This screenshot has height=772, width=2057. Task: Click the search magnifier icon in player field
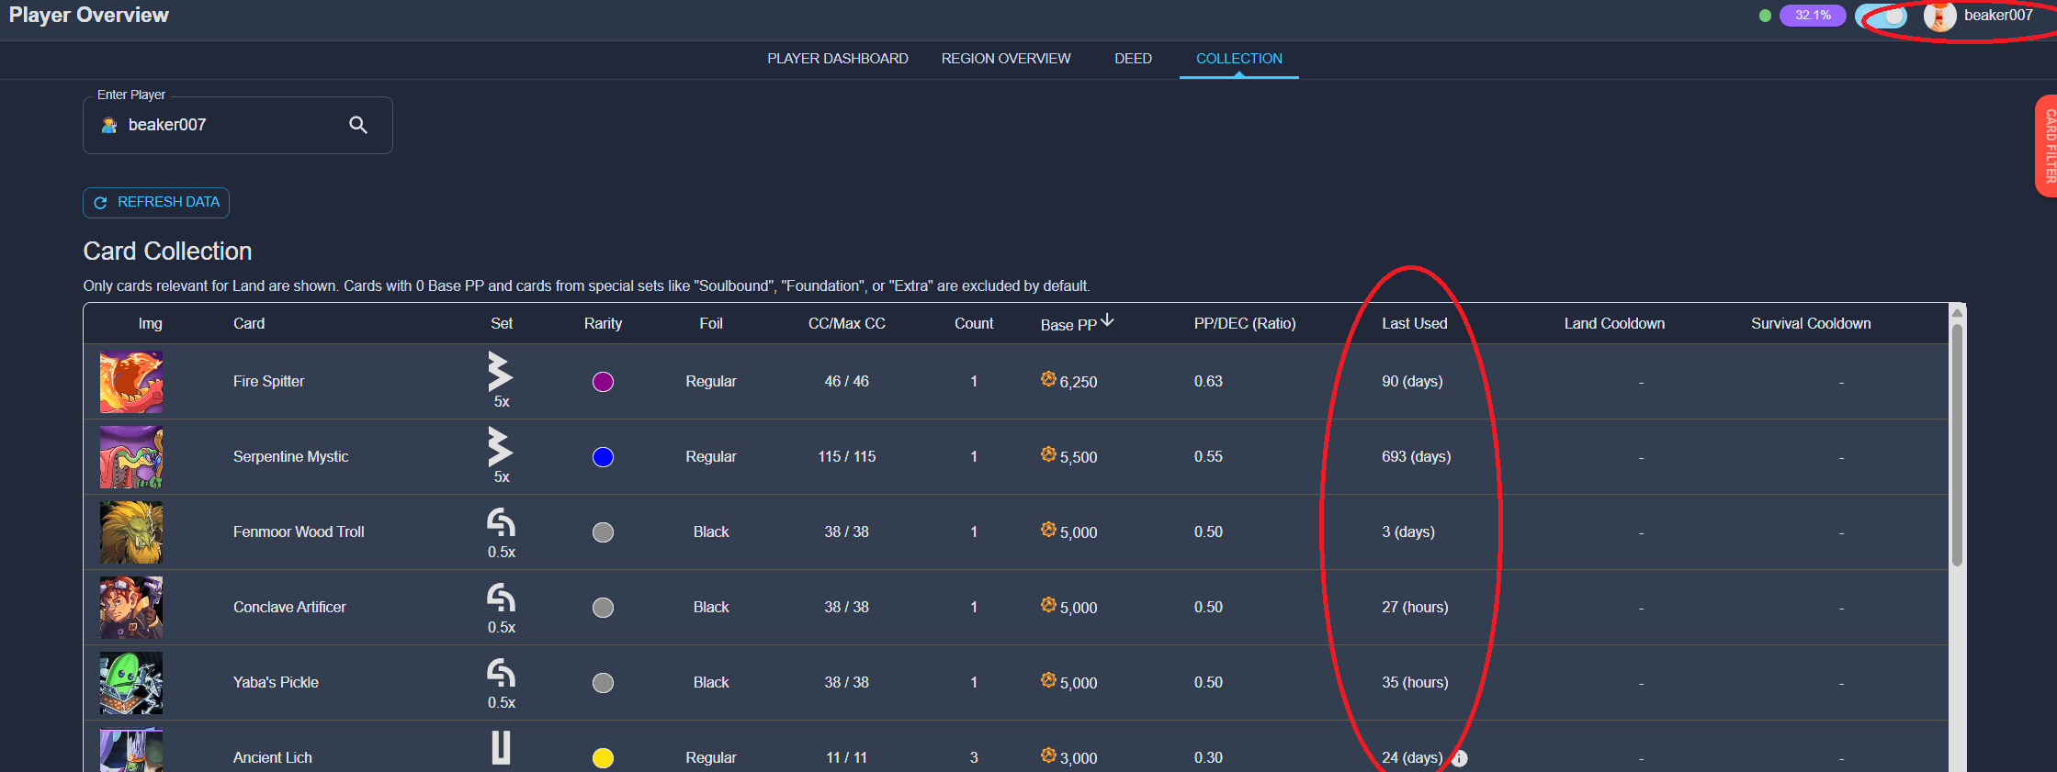point(358,125)
